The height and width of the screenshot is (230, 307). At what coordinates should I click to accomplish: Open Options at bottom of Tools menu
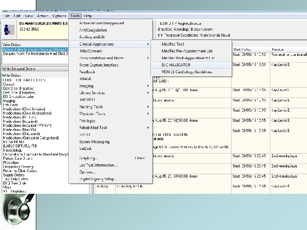point(110,172)
